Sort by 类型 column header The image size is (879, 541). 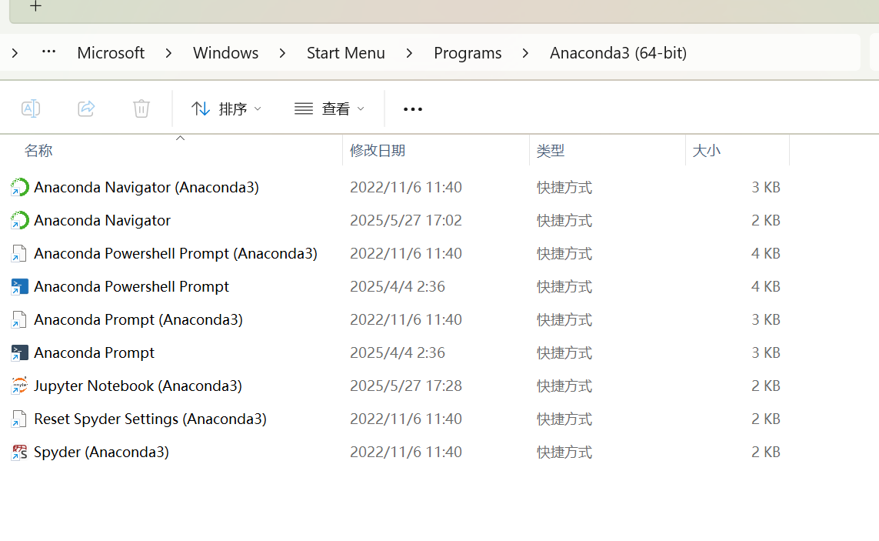[x=551, y=150]
